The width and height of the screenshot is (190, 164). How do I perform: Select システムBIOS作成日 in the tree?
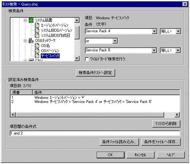pyautogui.click(x=55, y=35)
